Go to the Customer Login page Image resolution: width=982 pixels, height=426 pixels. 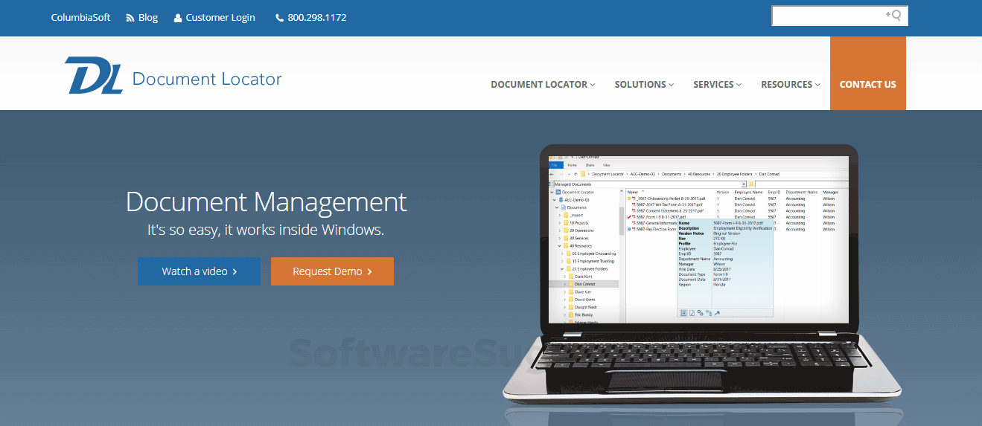pyautogui.click(x=220, y=18)
